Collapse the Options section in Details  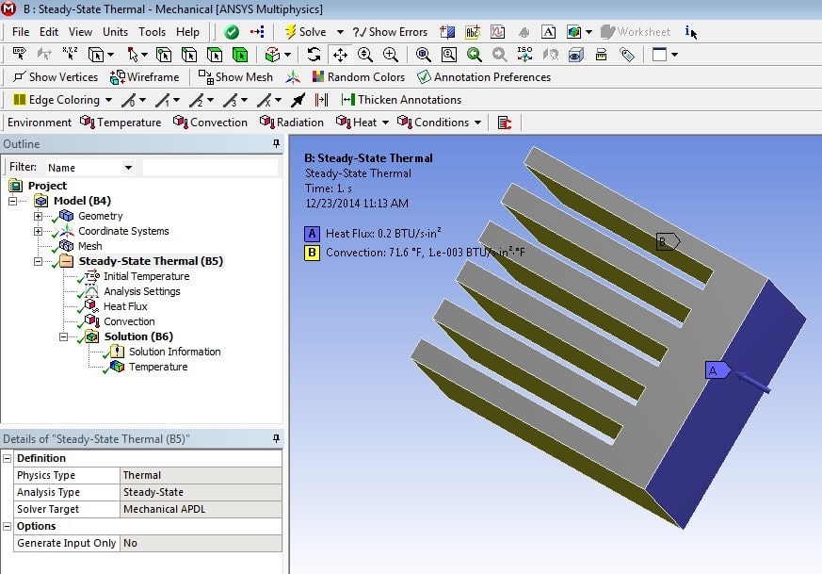click(x=8, y=526)
